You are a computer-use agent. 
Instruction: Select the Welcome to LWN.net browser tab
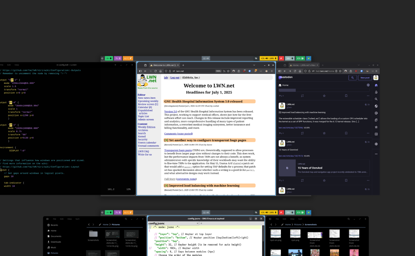click(x=162, y=65)
